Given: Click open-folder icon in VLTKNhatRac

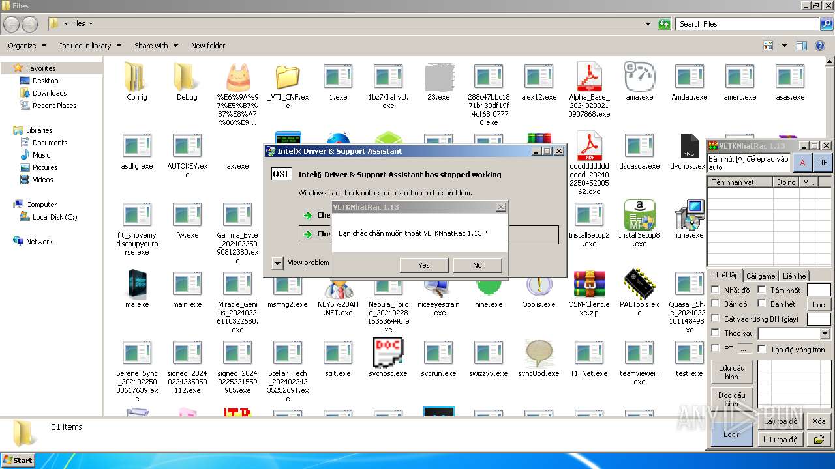Looking at the screenshot, I should click(819, 440).
